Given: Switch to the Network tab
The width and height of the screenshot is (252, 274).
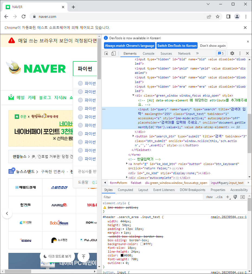Looking at the screenshot, I should click(x=184, y=54).
